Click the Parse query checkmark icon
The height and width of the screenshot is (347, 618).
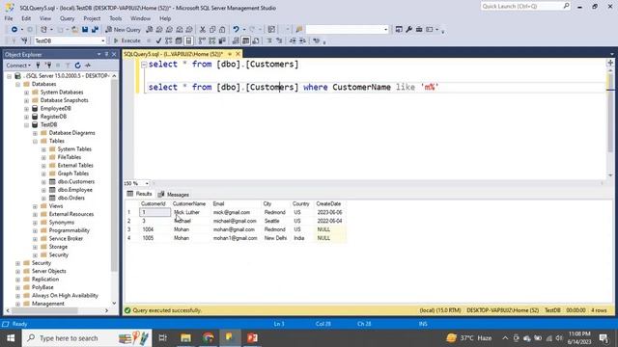(158, 40)
